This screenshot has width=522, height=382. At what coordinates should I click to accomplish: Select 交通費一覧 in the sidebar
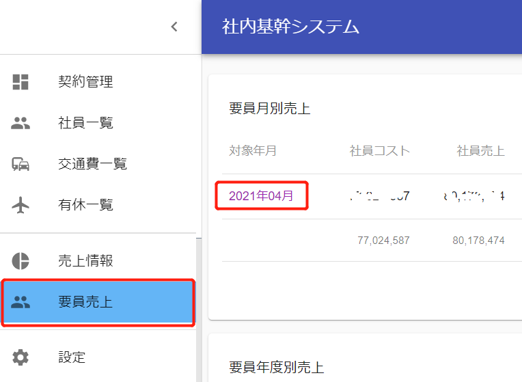tap(92, 164)
